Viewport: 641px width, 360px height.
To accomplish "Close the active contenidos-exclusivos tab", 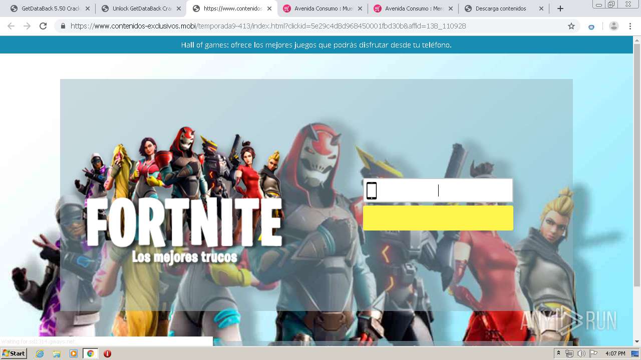I will (x=269, y=8).
